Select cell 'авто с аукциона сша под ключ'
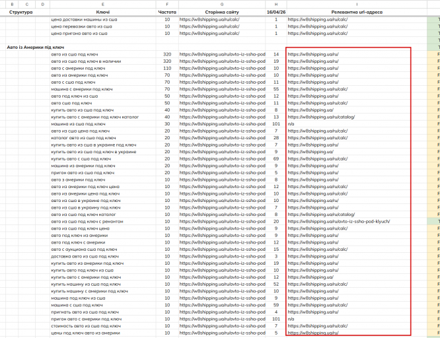The image size is (440, 338). coord(84,249)
